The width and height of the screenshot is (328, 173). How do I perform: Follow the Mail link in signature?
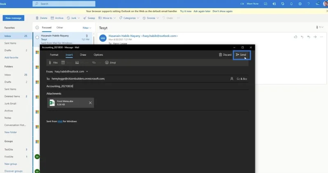pos(60,121)
